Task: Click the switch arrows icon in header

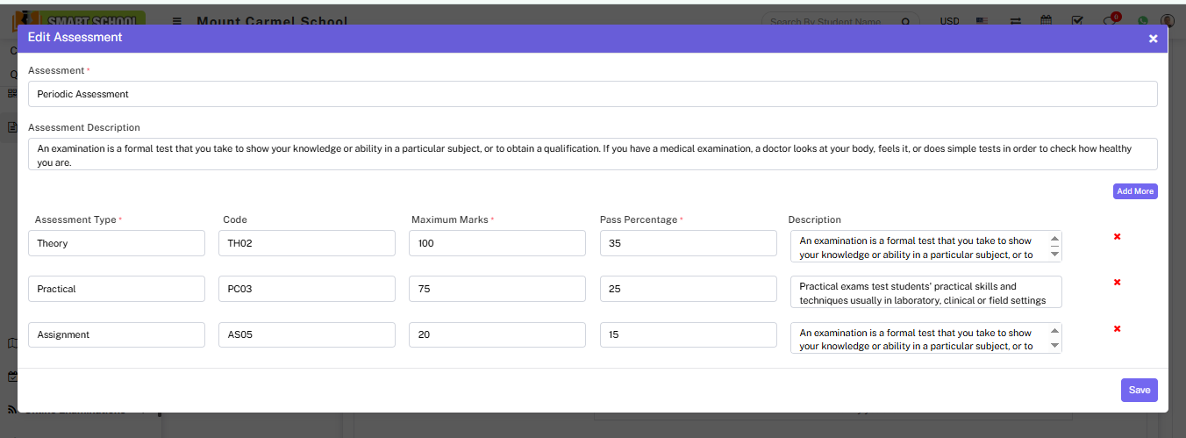Action: [1015, 21]
